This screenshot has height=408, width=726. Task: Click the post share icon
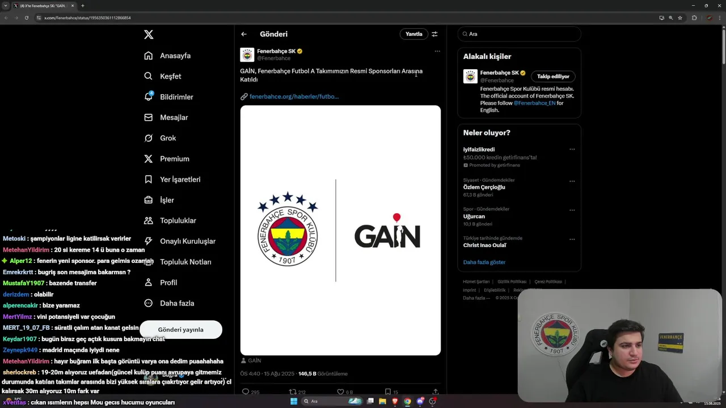tap(436, 392)
